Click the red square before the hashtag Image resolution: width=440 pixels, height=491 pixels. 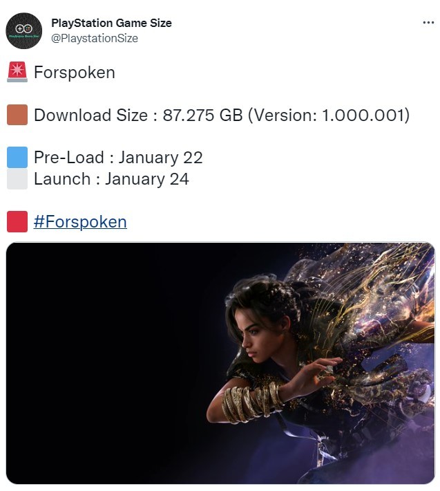coord(17,222)
